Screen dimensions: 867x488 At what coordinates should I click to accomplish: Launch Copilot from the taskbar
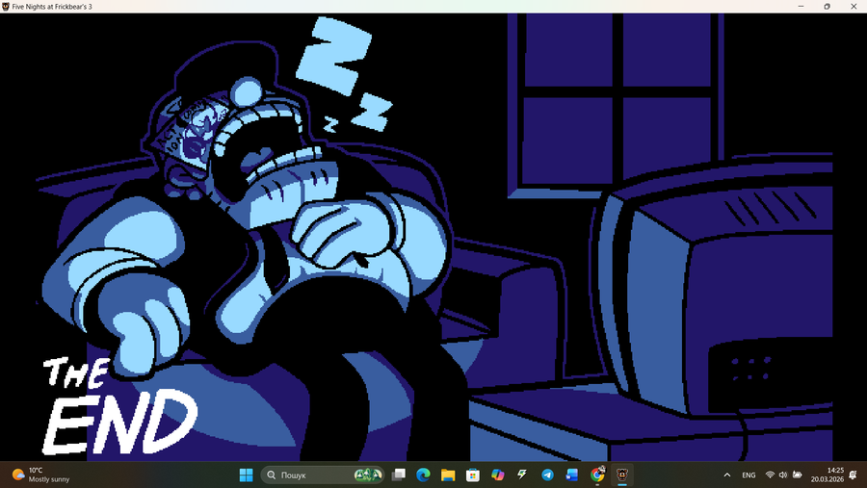(x=498, y=475)
